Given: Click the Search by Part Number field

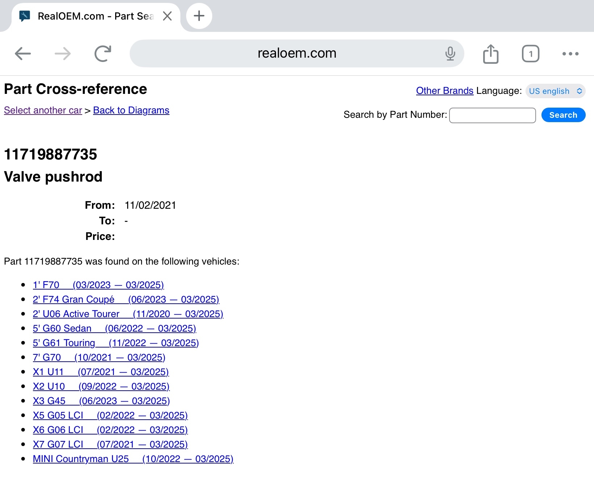Looking at the screenshot, I should 492,115.
